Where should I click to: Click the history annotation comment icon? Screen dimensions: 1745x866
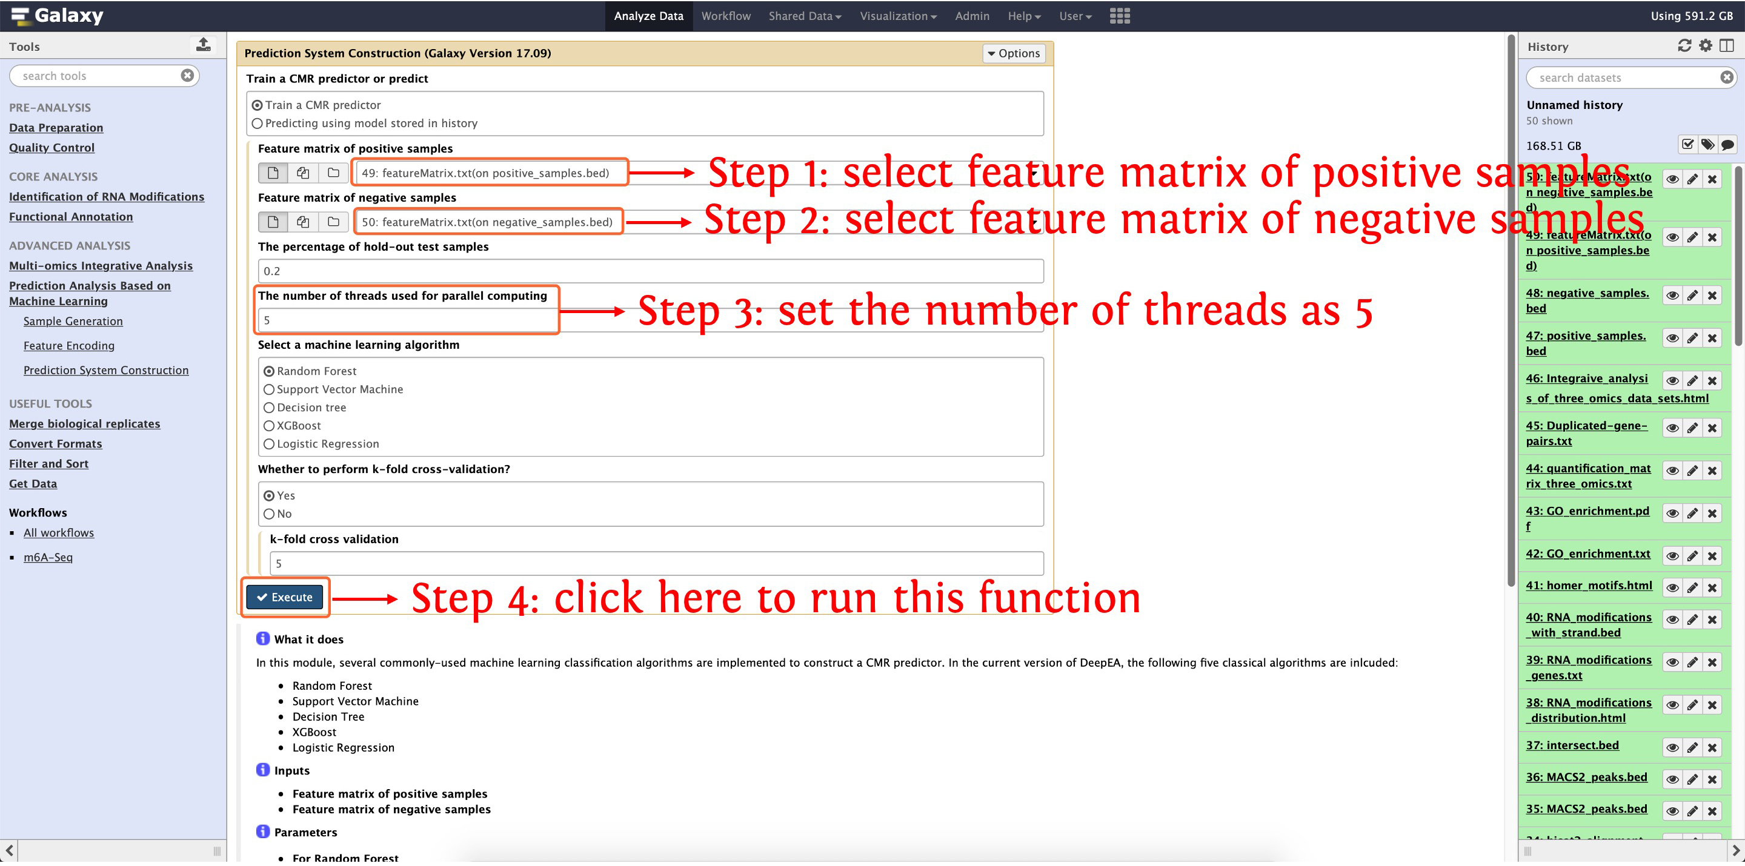click(1727, 145)
